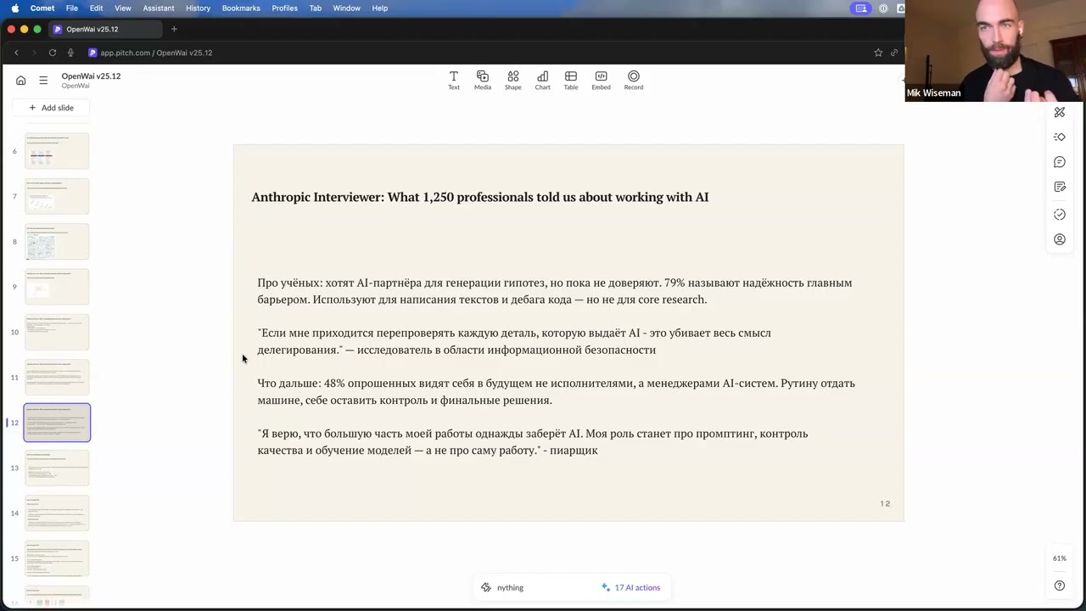Open the Apple menu
The image size is (1086, 611).
[14, 8]
